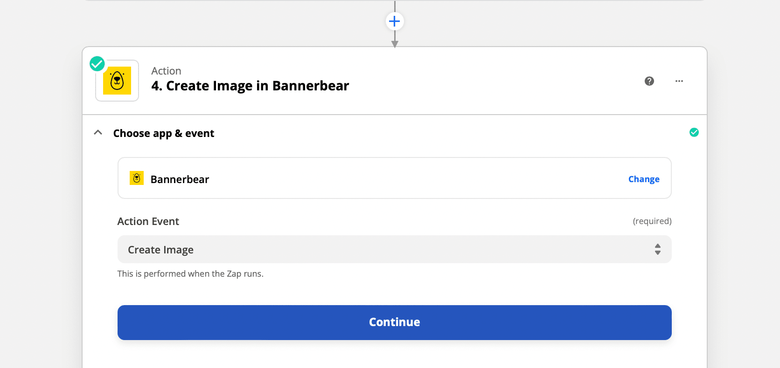Collapse the Choose app & event chevron
This screenshot has height=368, width=780.
click(98, 133)
